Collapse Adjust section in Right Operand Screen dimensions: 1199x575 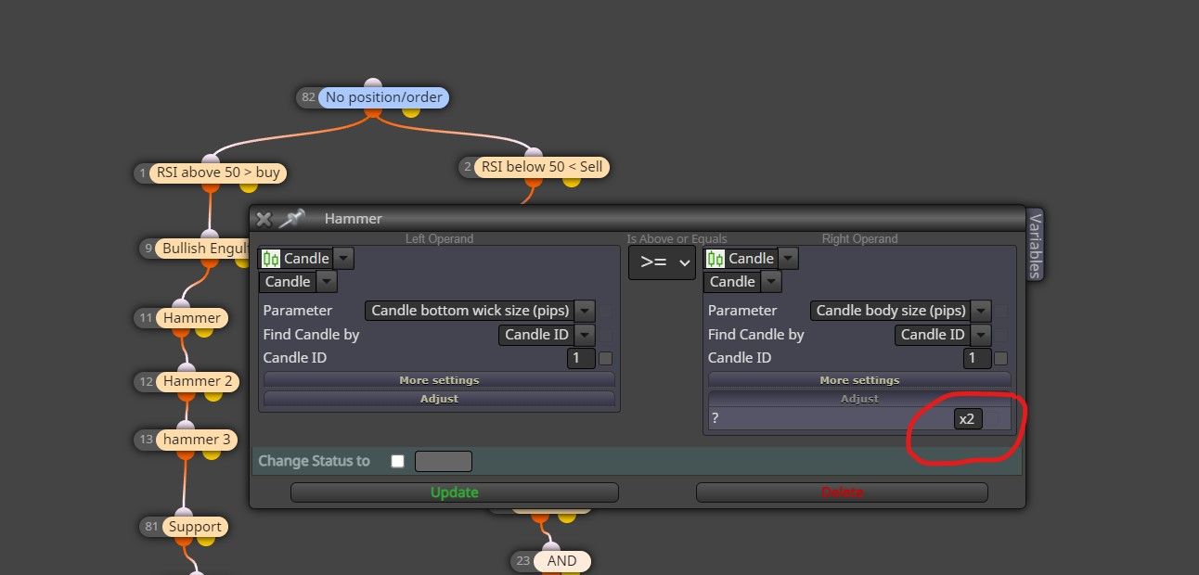(x=859, y=399)
